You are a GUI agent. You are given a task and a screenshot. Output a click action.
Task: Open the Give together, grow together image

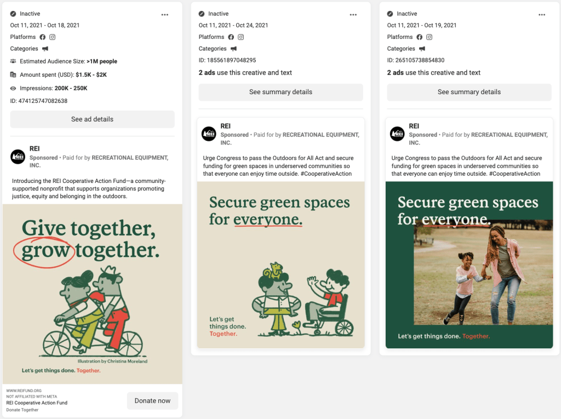click(92, 294)
